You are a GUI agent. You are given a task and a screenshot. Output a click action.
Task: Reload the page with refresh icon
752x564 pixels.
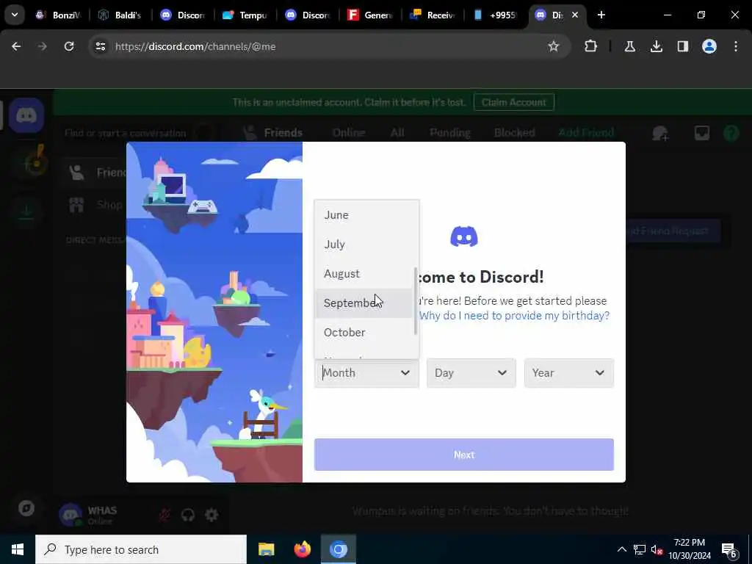point(69,46)
